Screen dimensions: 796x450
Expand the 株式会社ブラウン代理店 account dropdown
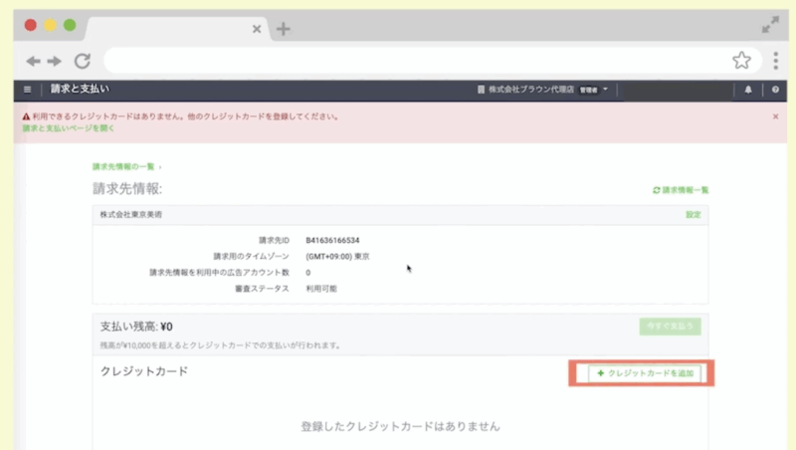(x=542, y=90)
